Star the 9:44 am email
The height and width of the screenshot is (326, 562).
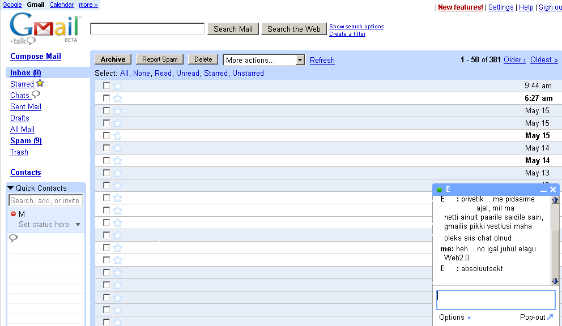click(117, 86)
